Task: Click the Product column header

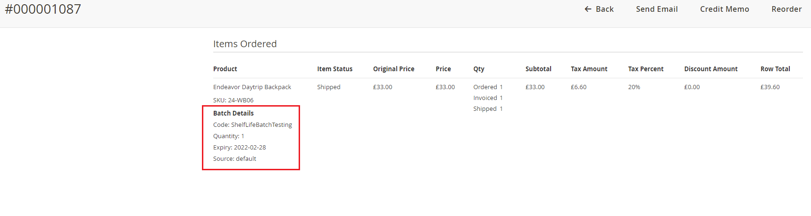Action: (225, 69)
